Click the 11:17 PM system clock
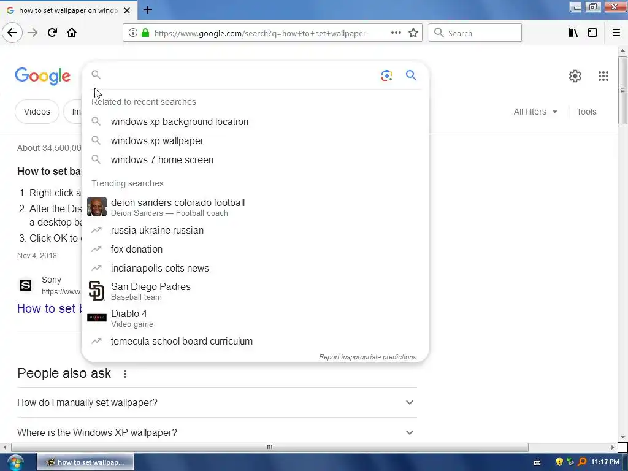 pos(605,462)
